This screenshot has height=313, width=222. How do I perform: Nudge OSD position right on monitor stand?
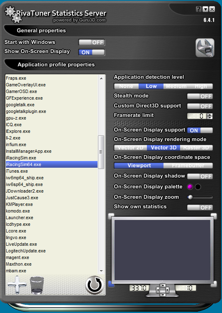[x=168, y=290]
